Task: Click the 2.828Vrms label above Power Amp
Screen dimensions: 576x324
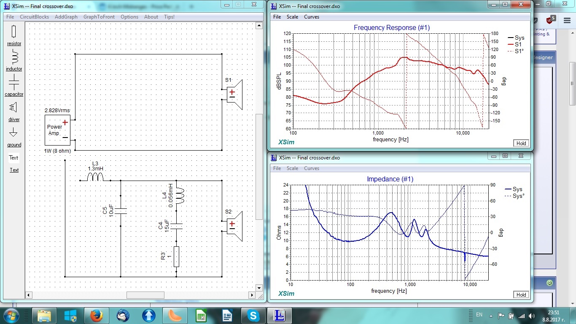Action: pyautogui.click(x=57, y=111)
